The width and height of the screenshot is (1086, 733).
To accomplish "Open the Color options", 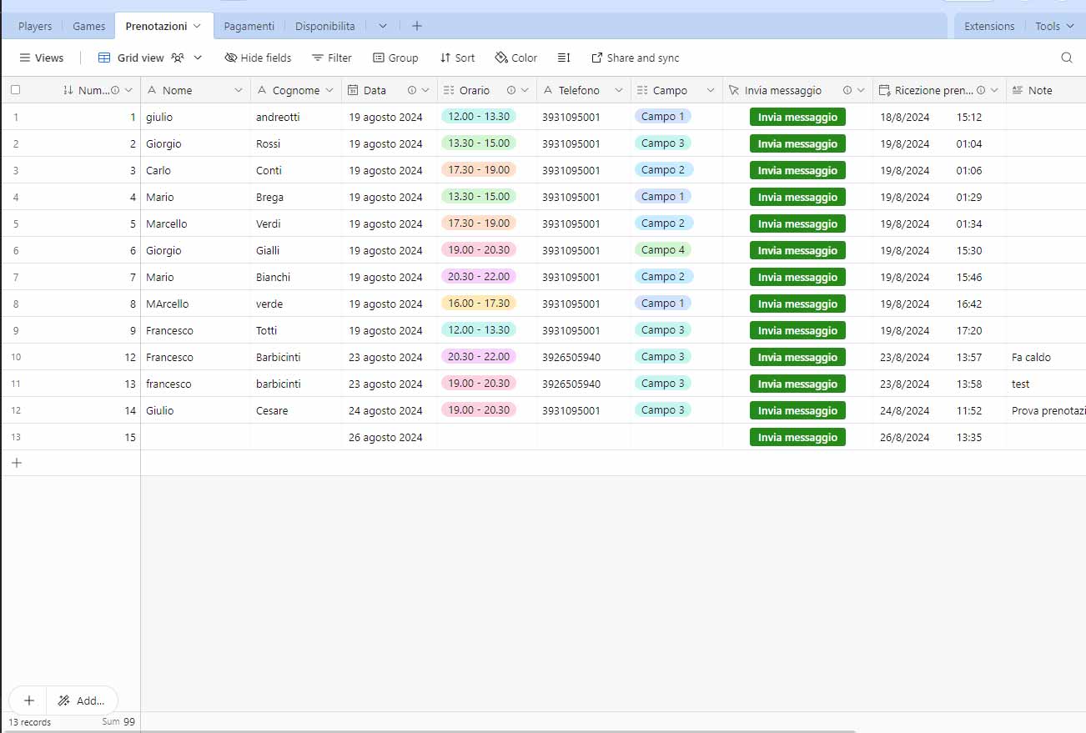I will click(x=516, y=58).
